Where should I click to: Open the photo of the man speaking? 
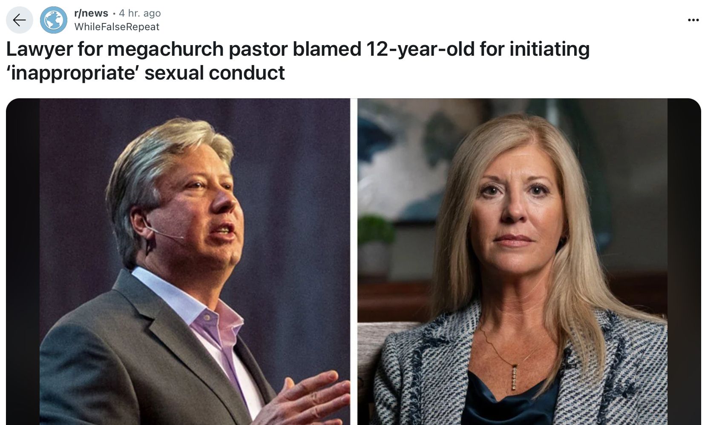coord(195,262)
